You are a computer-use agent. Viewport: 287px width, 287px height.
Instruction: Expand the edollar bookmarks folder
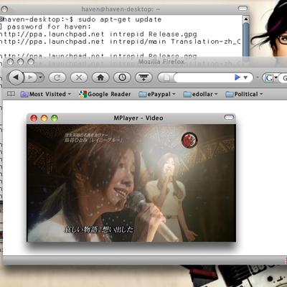pyautogui.click(x=200, y=94)
